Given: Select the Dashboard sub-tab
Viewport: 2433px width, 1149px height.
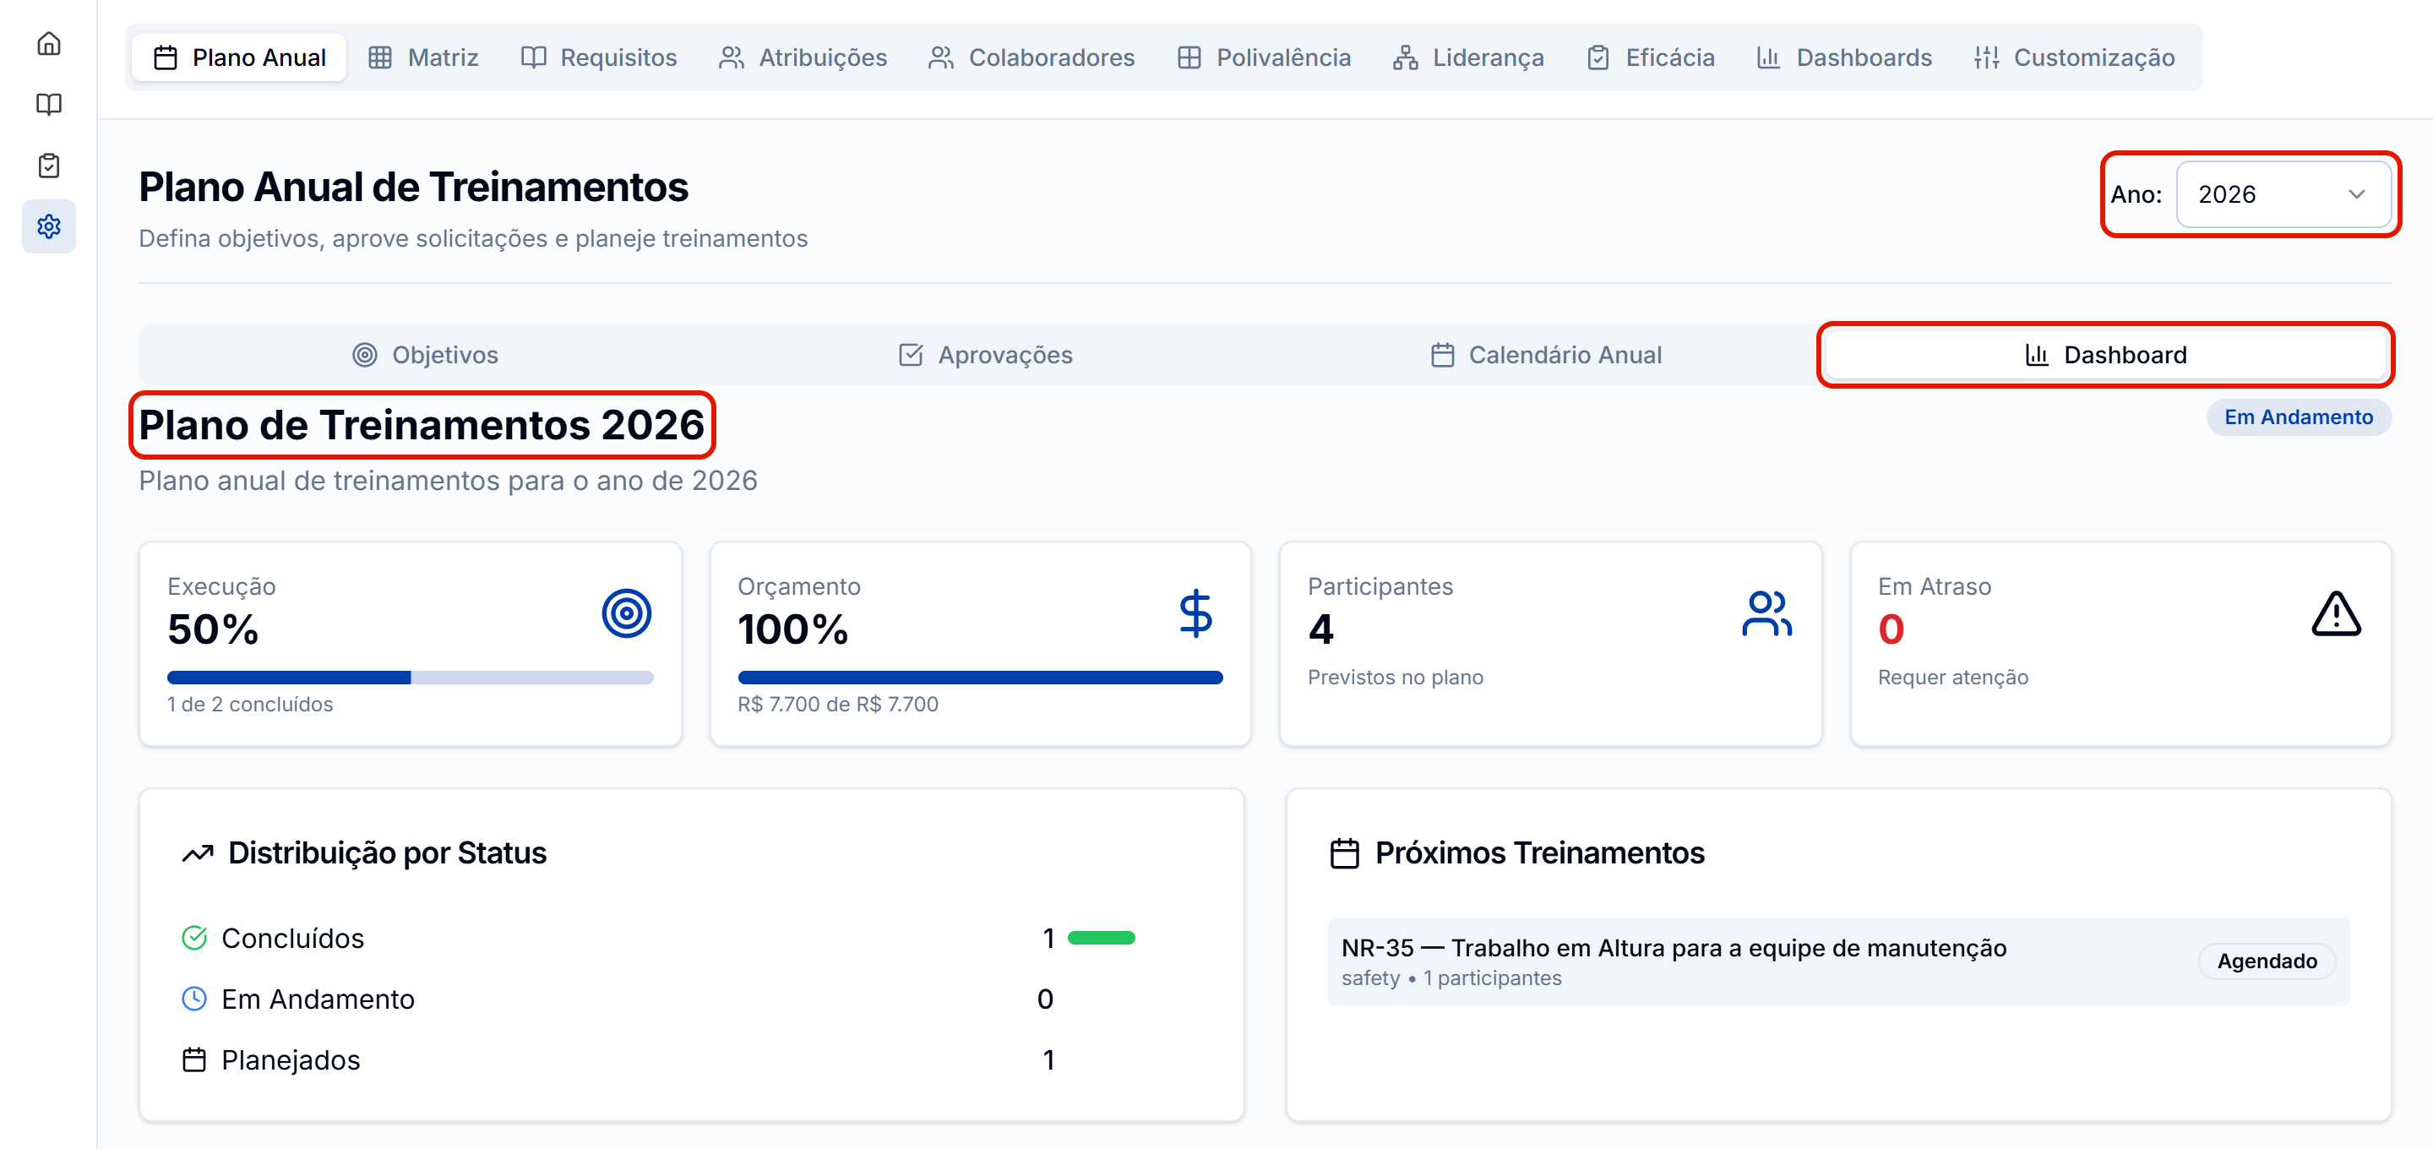Looking at the screenshot, I should click(2106, 356).
